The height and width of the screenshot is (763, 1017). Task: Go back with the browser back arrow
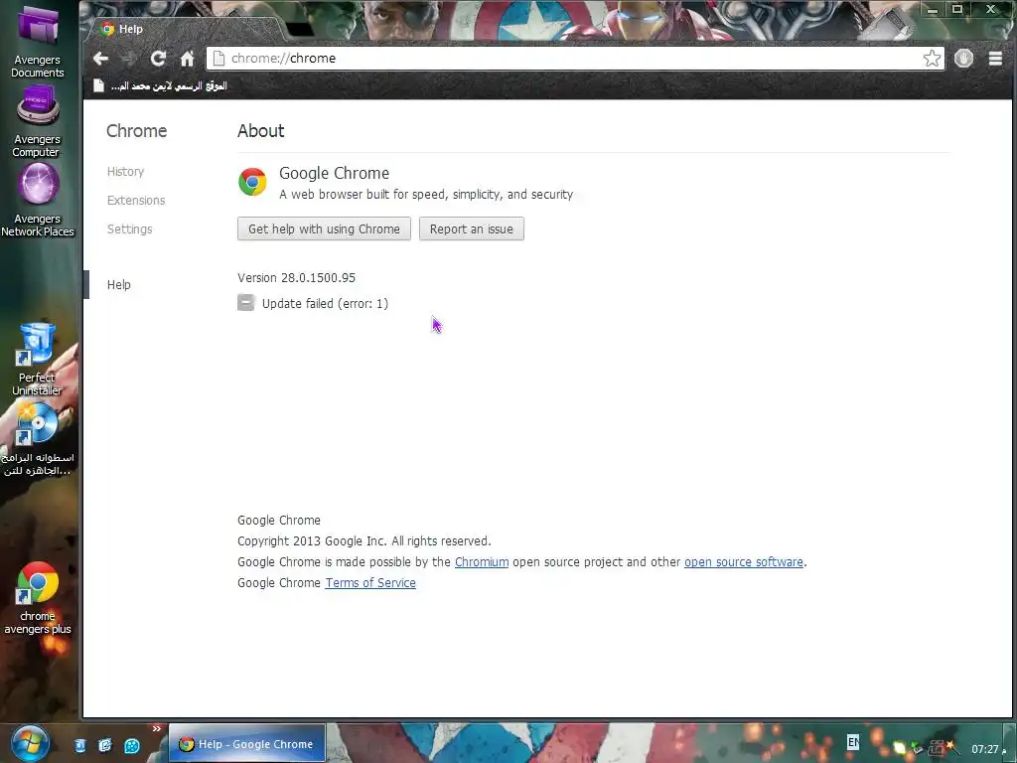100,59
